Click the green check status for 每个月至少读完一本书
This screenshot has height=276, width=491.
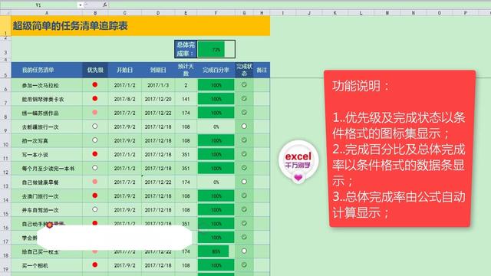coord(244,168)
